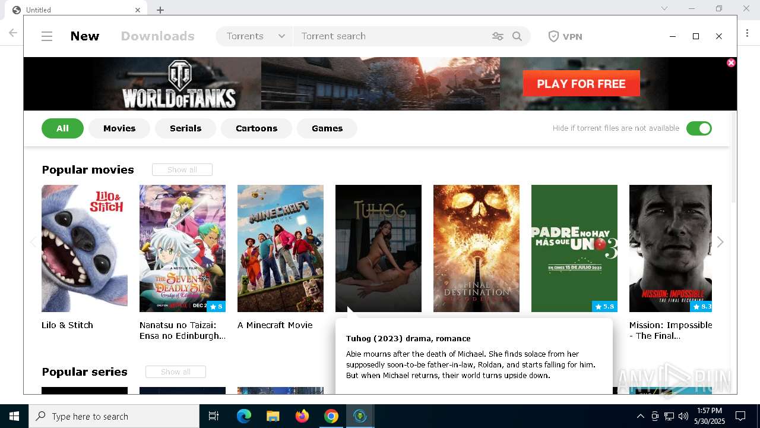Screen dimensions: 760x428
Task: Open search filter settings icon
Action: coord(498,36)
